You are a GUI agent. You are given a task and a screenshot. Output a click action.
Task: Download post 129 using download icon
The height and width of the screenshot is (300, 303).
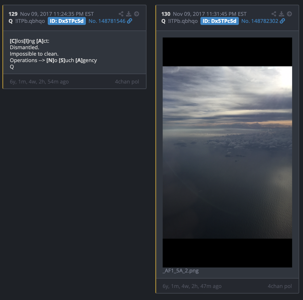(129, 14)
